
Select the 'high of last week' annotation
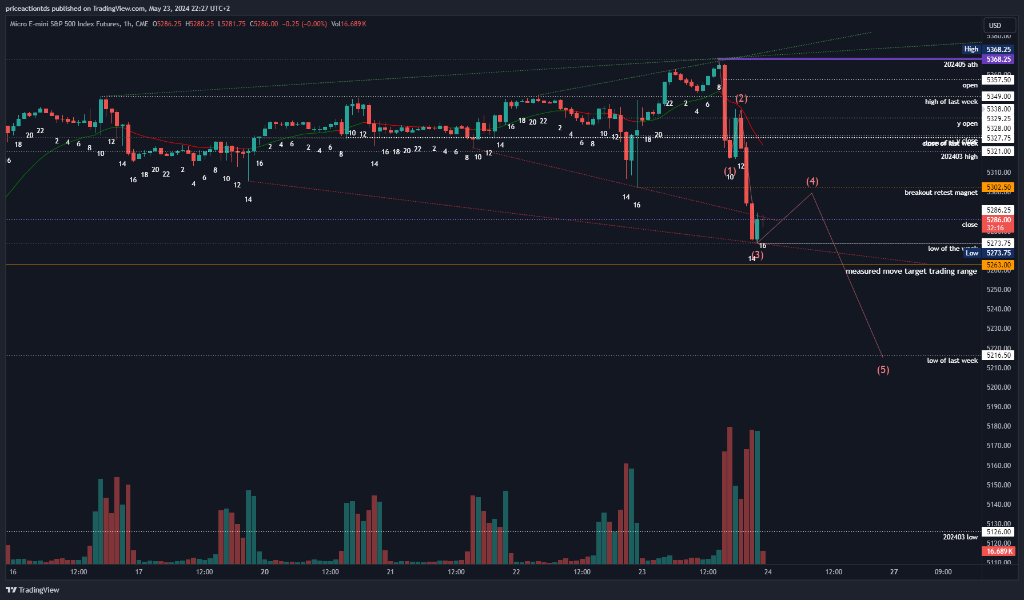pyautogui.click(x=951, y=102)
